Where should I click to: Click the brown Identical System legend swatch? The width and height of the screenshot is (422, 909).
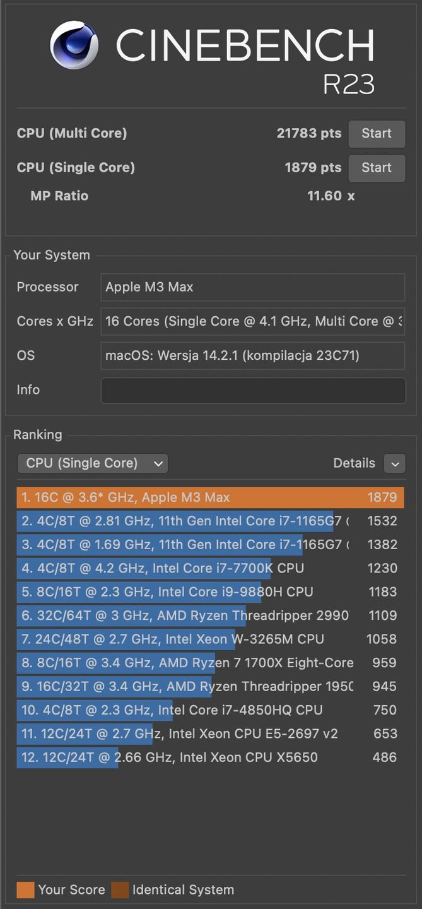coord(120,890)
